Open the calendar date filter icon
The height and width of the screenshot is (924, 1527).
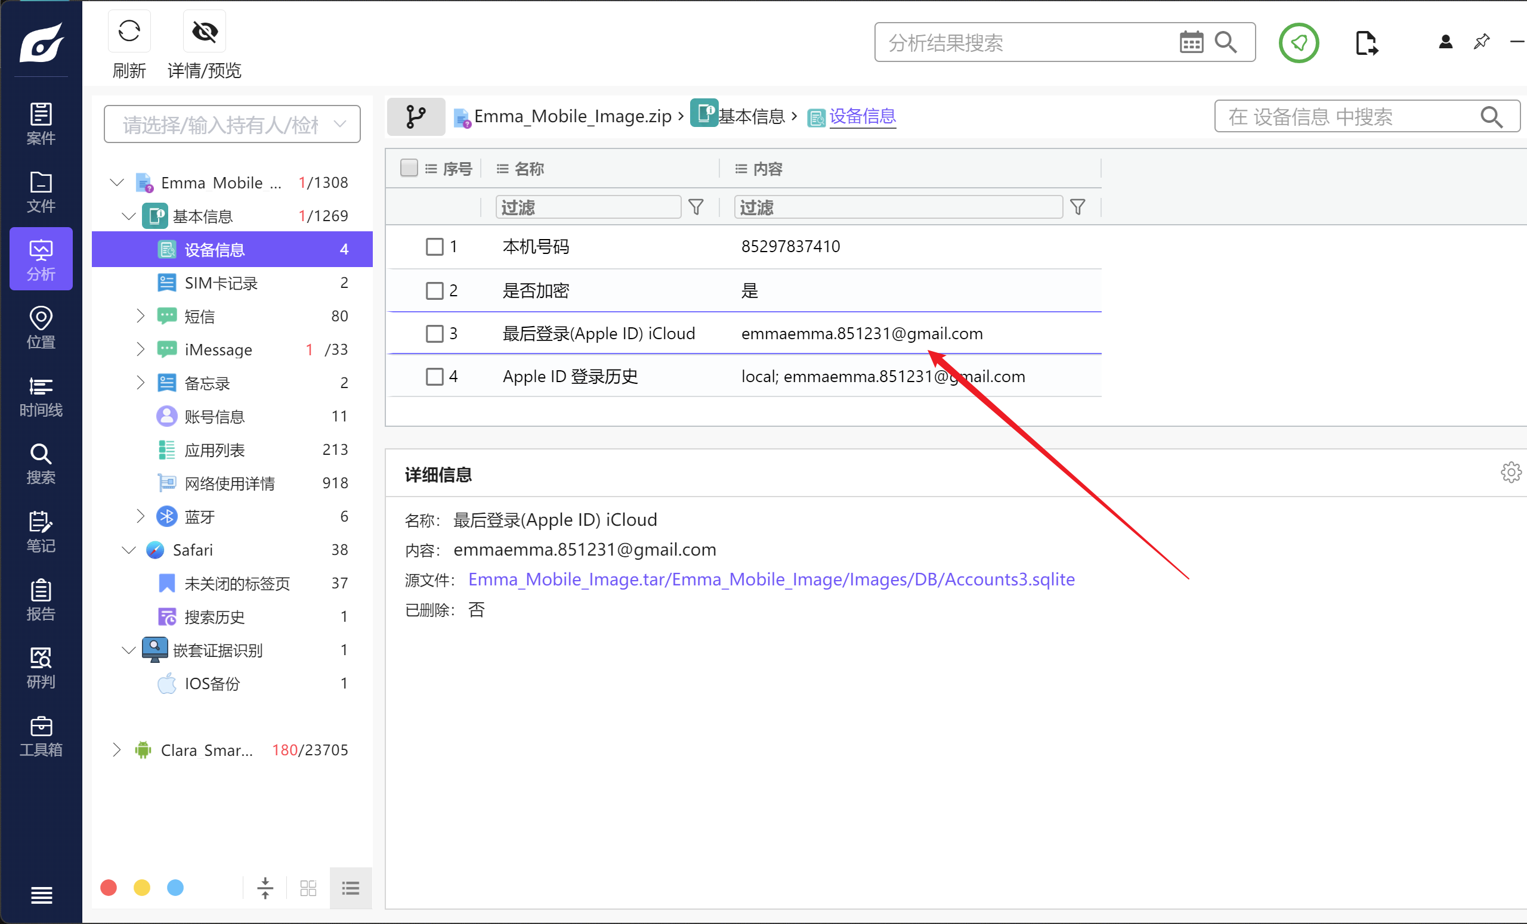coord(1191,43)
